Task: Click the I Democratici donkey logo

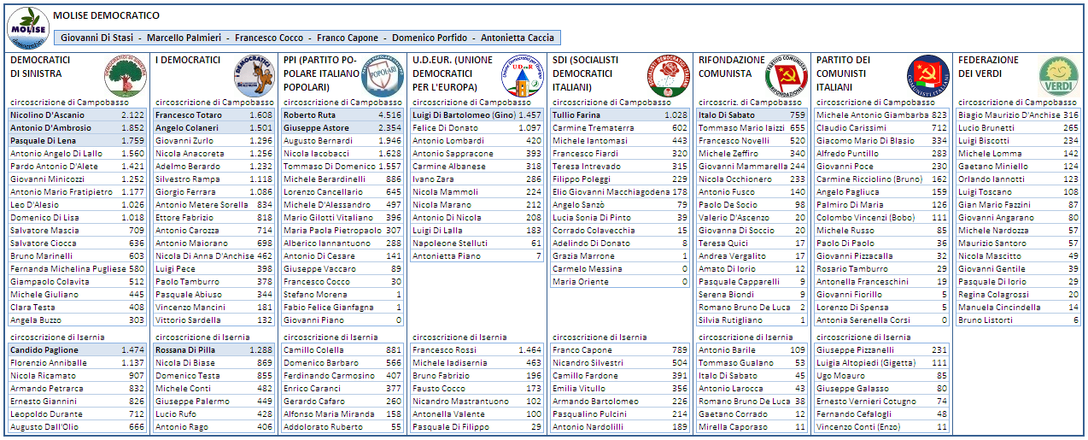Action: pos(253,75)
